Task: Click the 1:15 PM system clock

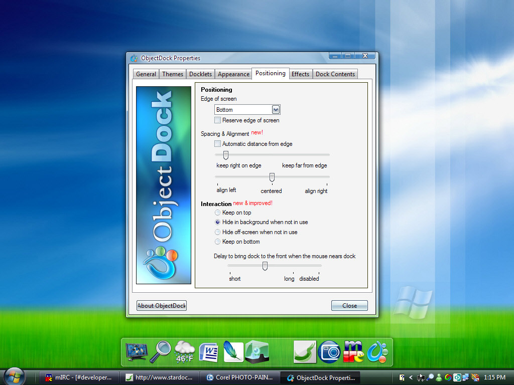Action: pos(494,377)
